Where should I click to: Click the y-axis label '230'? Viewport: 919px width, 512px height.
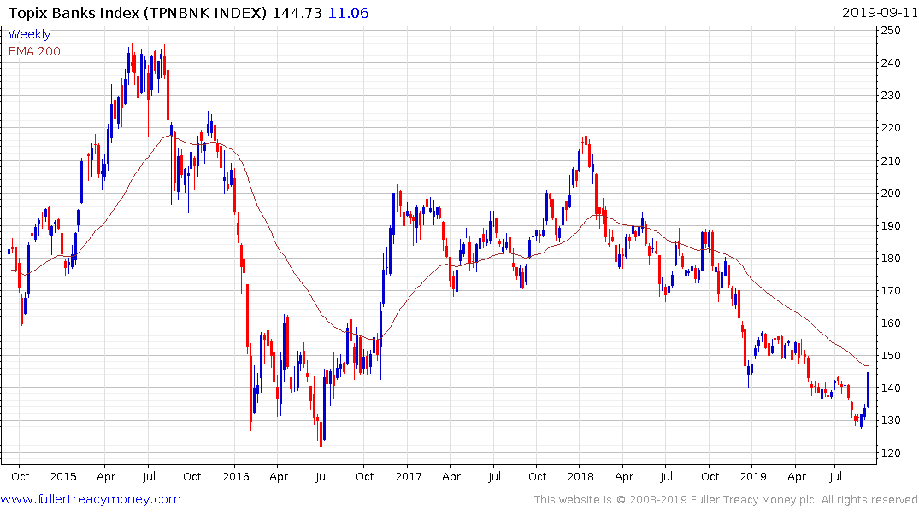click(891, 95)
